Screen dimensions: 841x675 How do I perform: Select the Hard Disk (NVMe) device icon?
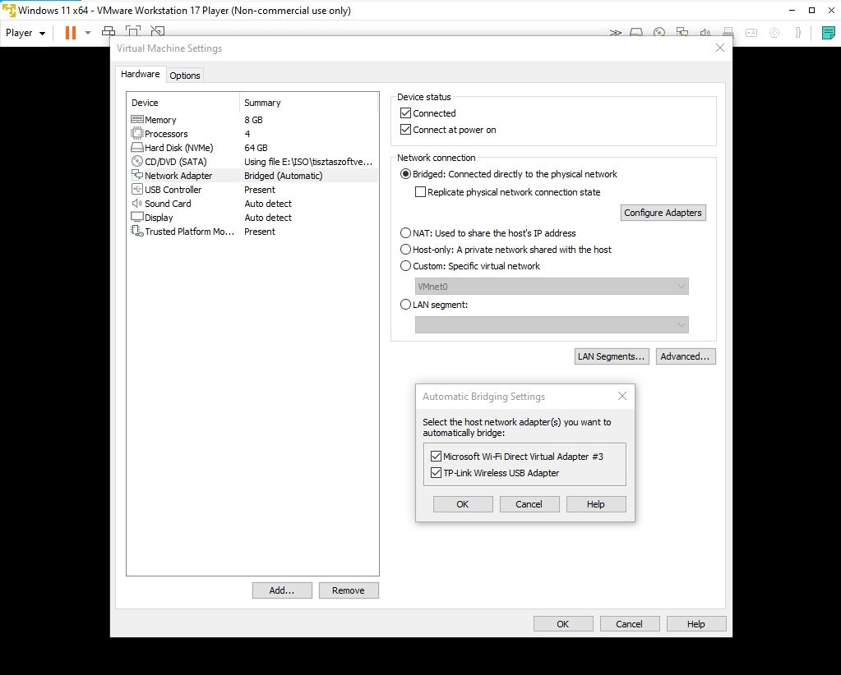tap(137, 147)
